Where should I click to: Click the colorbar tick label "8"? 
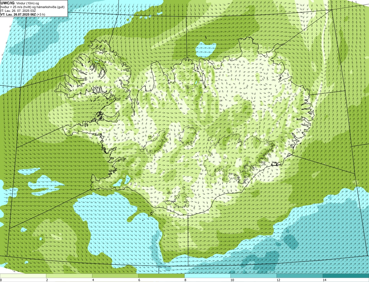pyautogui.click(x=185, y=280)
